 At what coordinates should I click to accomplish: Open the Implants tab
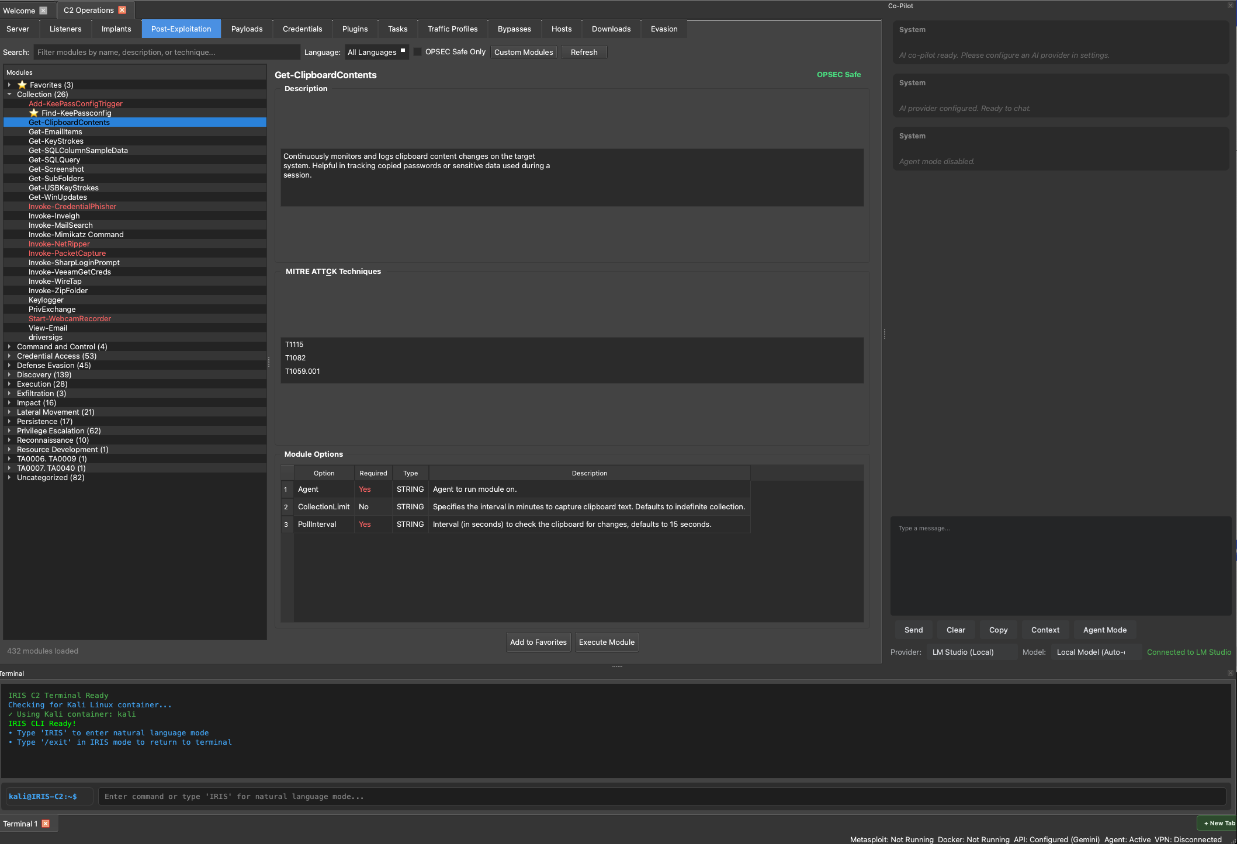(x=116, y=29)
